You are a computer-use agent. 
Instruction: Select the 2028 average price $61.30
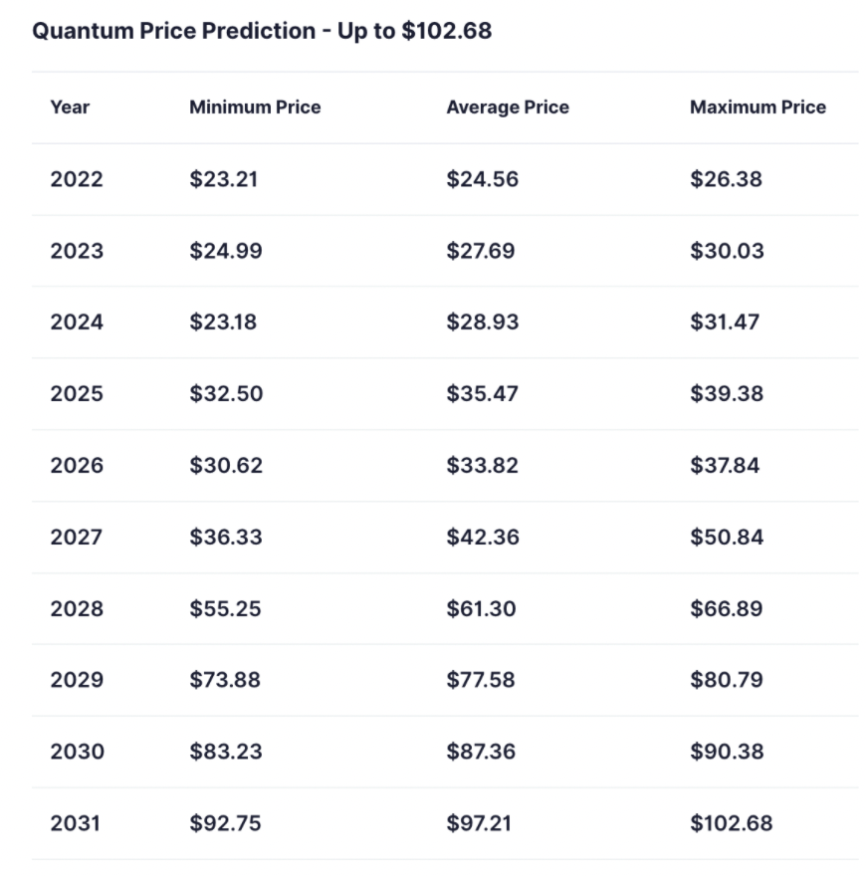(x=482, y=609)
